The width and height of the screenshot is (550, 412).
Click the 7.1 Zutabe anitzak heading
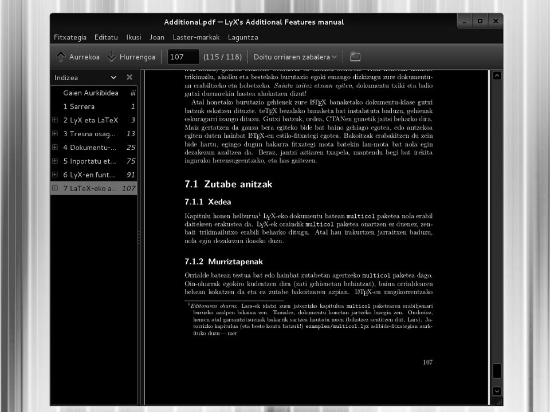coord(229,184)
